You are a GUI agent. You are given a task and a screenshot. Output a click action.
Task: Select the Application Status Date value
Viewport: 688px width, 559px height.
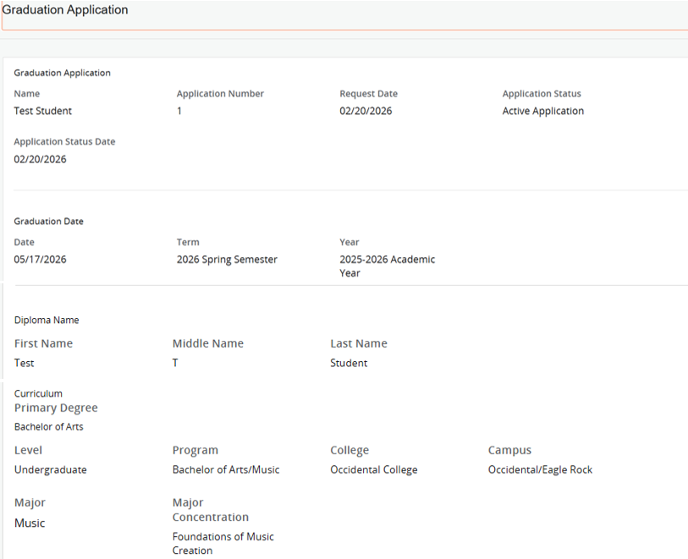click(40, 158)
